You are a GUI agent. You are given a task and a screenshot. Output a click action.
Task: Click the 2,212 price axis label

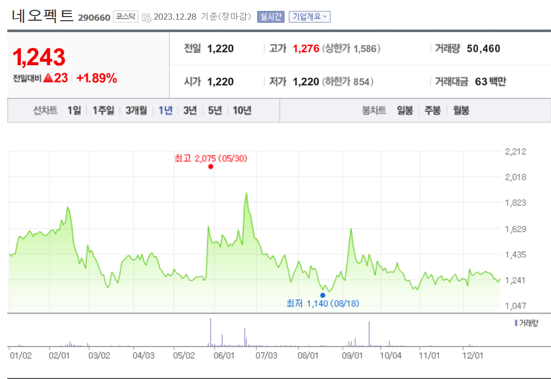pos(516,152)
